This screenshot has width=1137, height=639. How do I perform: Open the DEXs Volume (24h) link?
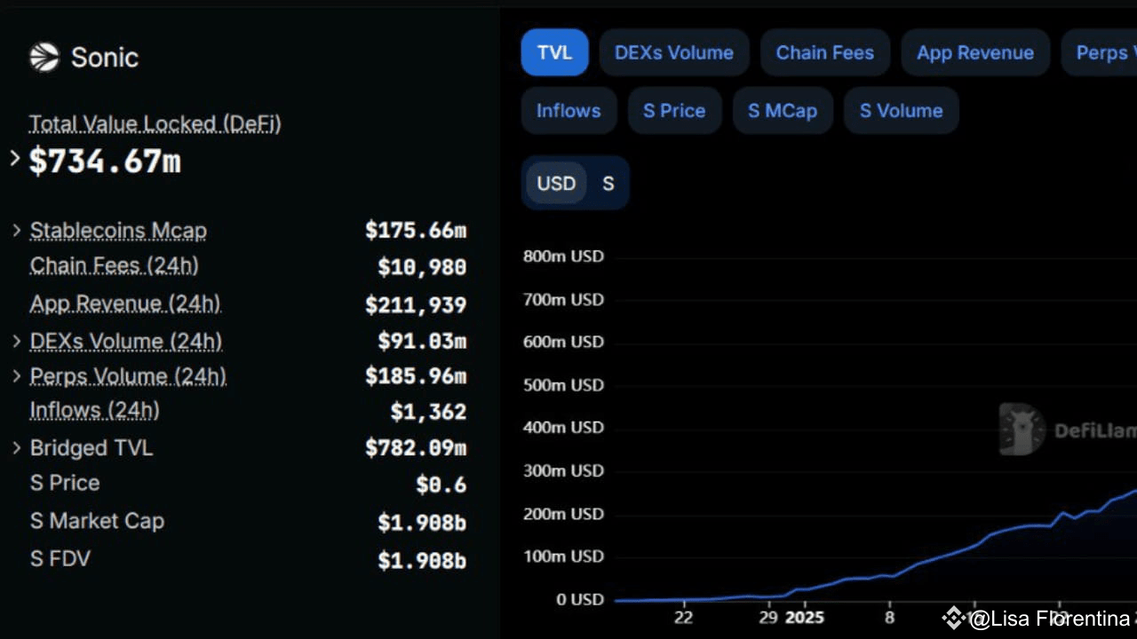pyautogui.click(x=125, y=341)
